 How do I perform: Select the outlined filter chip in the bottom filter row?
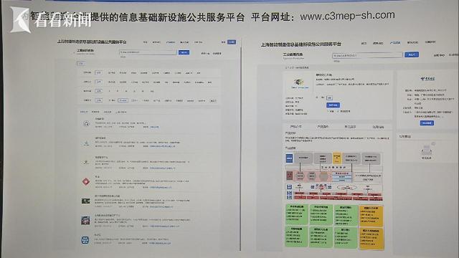click(123, 100)
